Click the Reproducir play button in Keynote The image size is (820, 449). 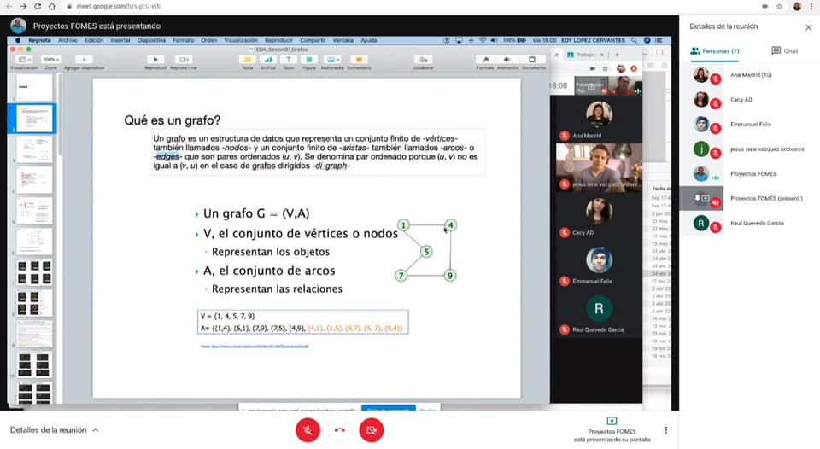(155, 60)
